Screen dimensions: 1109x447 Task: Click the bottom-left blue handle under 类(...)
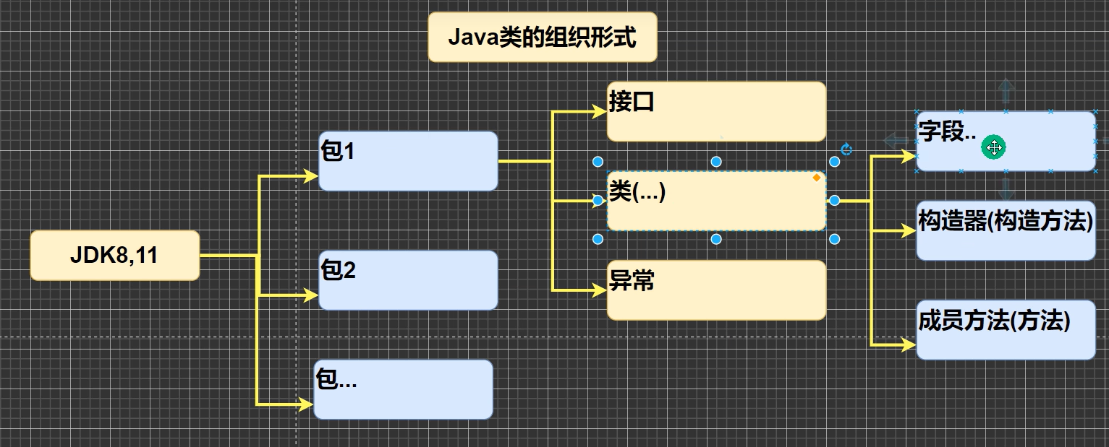pyautogui.click(x=598, y=238)
